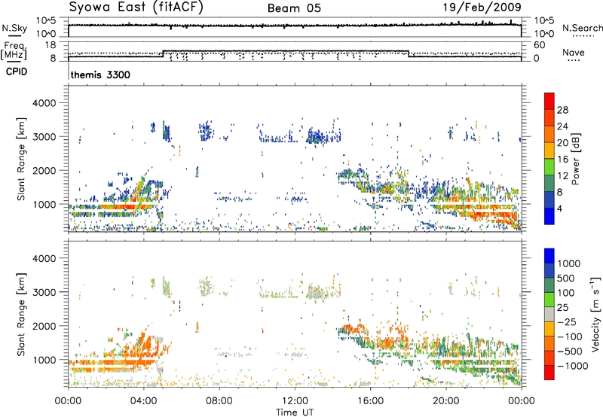Click the 'N.Sky' legend label
The height and width of the screenshot is (417, 603).
14,28
